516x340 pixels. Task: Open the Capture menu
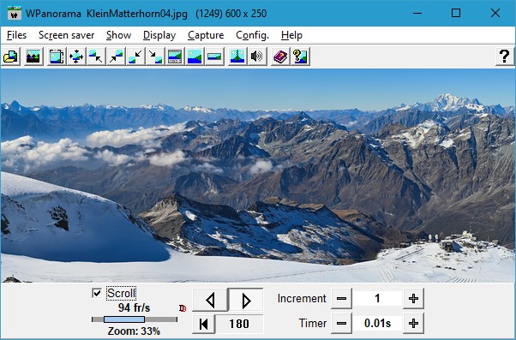[206, 35]
